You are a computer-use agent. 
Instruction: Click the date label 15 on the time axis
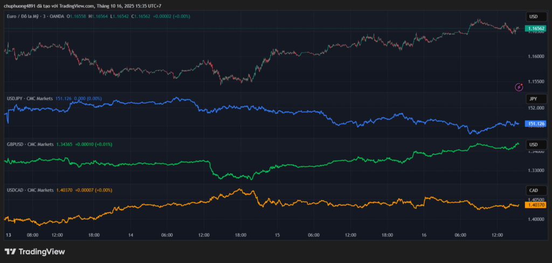point(277,235)
